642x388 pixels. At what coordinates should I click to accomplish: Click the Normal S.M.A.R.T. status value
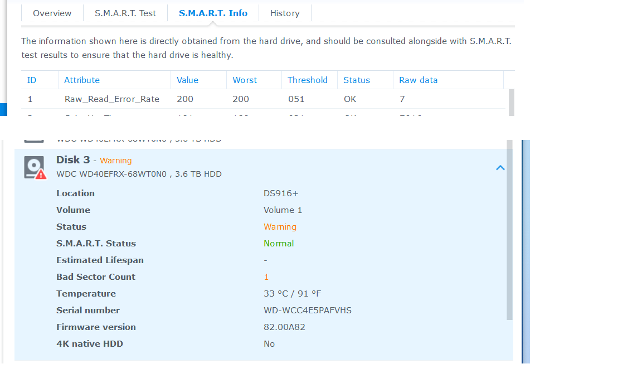pos(279,244)
